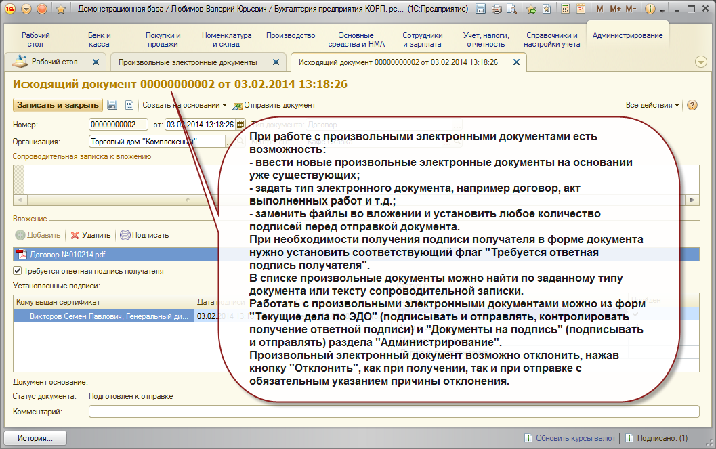Open the Основные средства и НМА section

(x=356, y=40)
